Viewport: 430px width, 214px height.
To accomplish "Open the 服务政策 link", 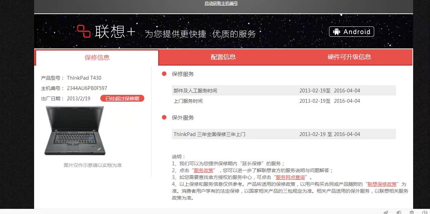I will 203,170.
